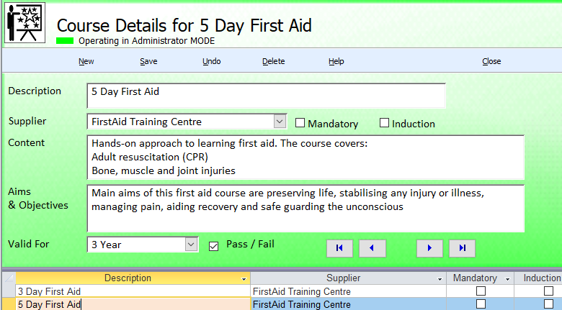Image resolution: width=562 pixels, height=310 pixels.
Task: Click the Valid For field showing 3 Year
Action: click(136, 245)
